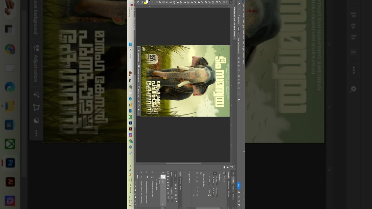The height and width of the screenshot is (209, 372).
Task: Switch to the Channels tab
Action: click(180, 181)
